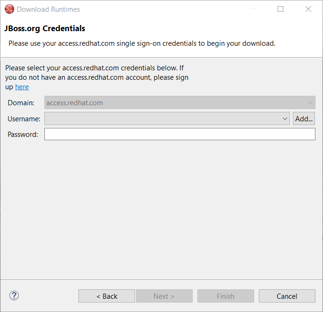Image resolution: width=323 pixels, height=312 pixels.
Task: Close the Download Runtimes dialog
Action: pyautogui.click(x=308, y=9)
